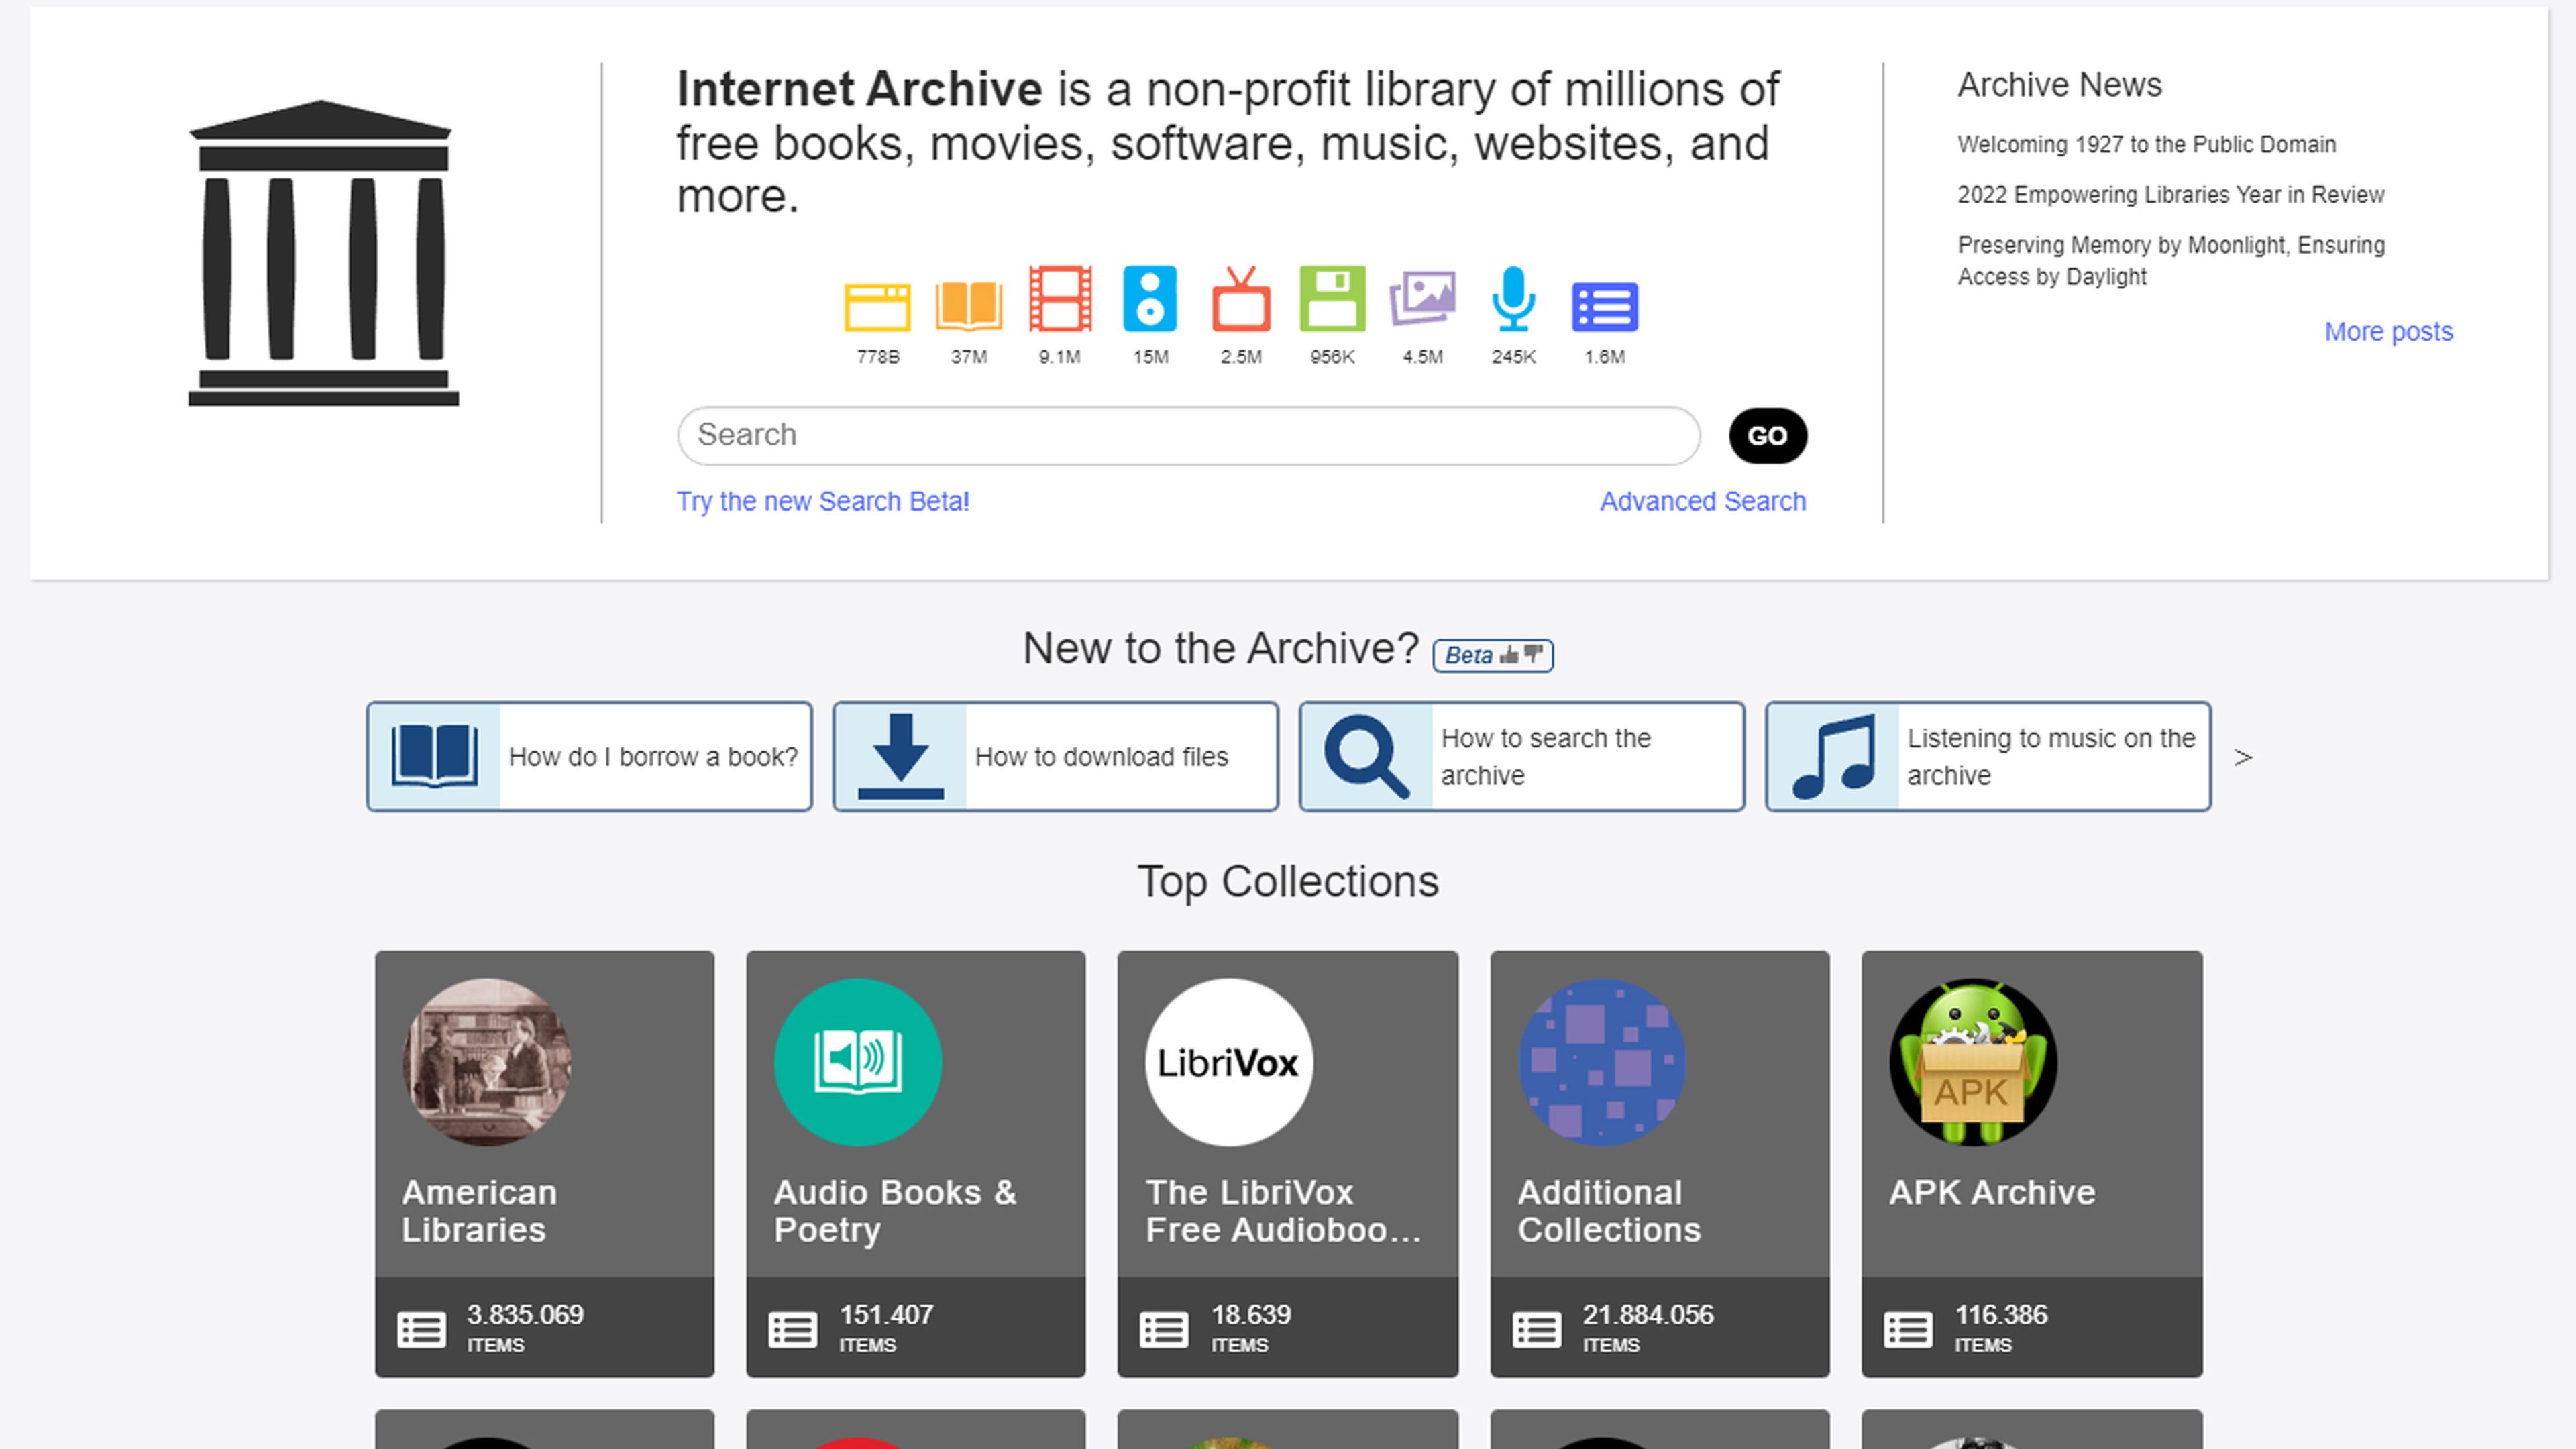Click the Beta feedback thumbs badge
This screenshot has height=1449, width=2576.
tap(1492, 655)
